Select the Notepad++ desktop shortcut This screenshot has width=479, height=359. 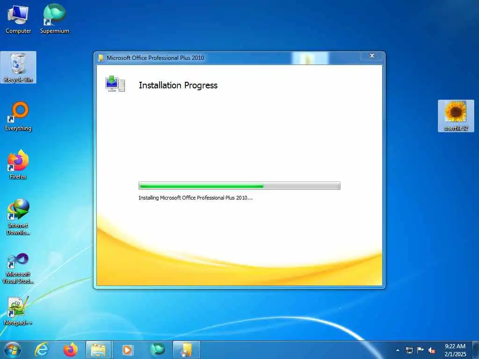(18, 311)
